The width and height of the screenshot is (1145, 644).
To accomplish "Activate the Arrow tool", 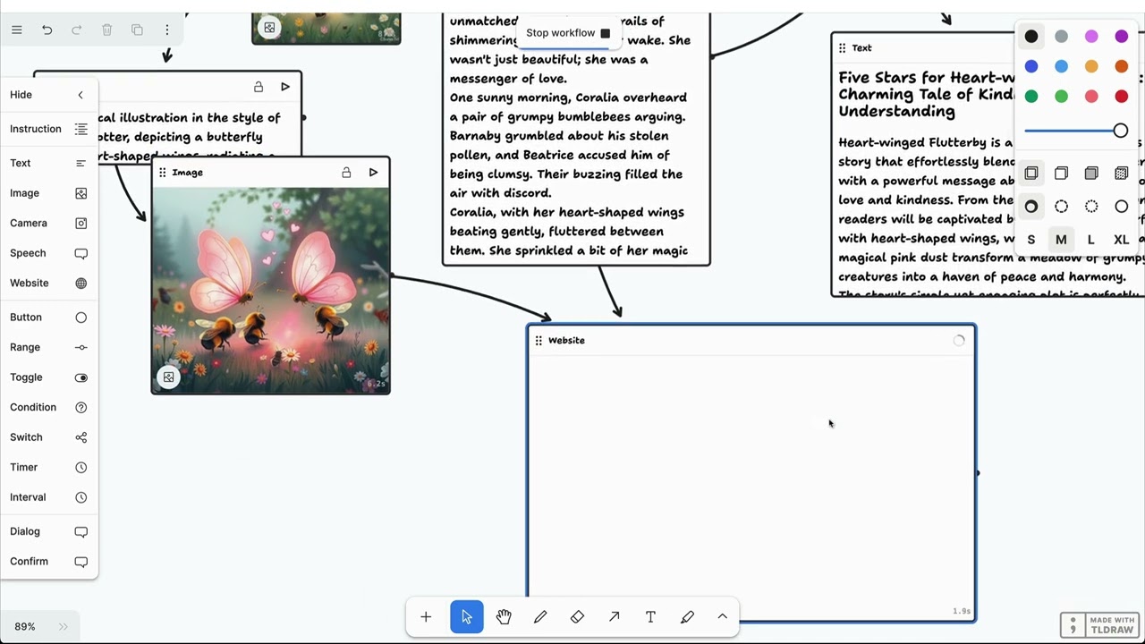I will pos(614,617).
